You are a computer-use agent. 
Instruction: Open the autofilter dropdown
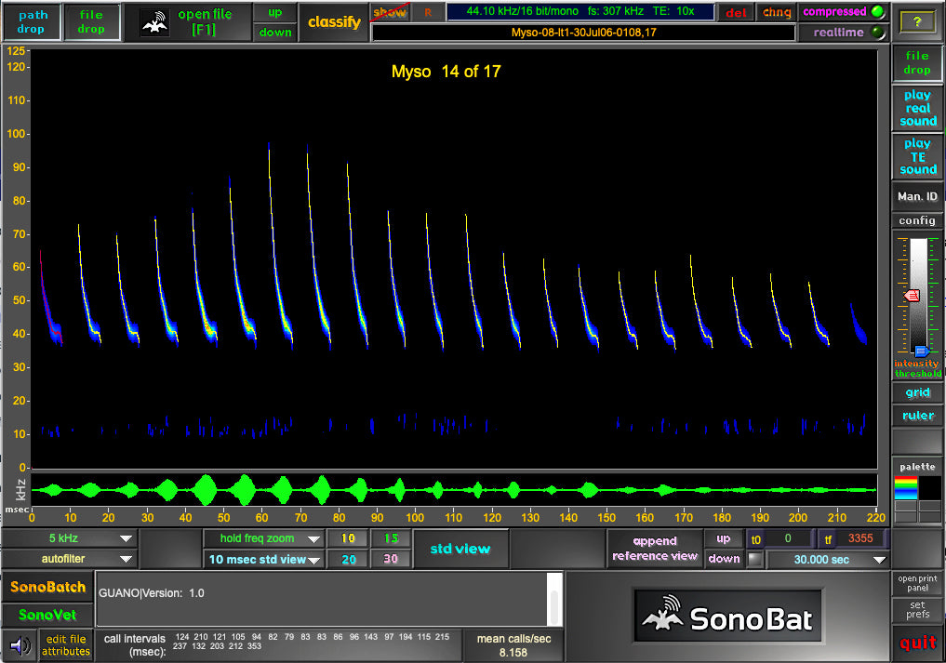point(125,560)
